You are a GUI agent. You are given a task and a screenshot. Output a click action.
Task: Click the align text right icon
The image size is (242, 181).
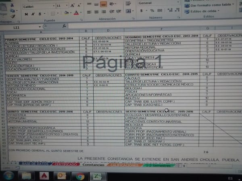pos(104,12)
